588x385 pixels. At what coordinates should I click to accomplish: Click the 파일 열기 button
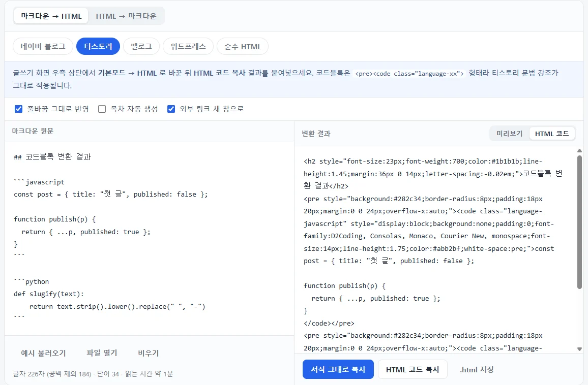pyautogui.click(x=102, y=353)
